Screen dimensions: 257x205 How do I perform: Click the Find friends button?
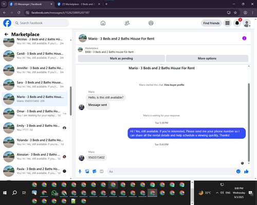(211, 23)
